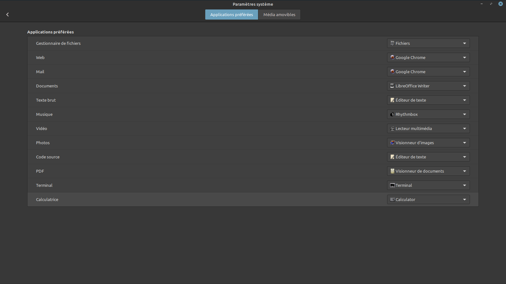The height and width of the screenshot is (284, 506).
Task: Click the Lecteur multimédia icon
Action: click(392, 128)
